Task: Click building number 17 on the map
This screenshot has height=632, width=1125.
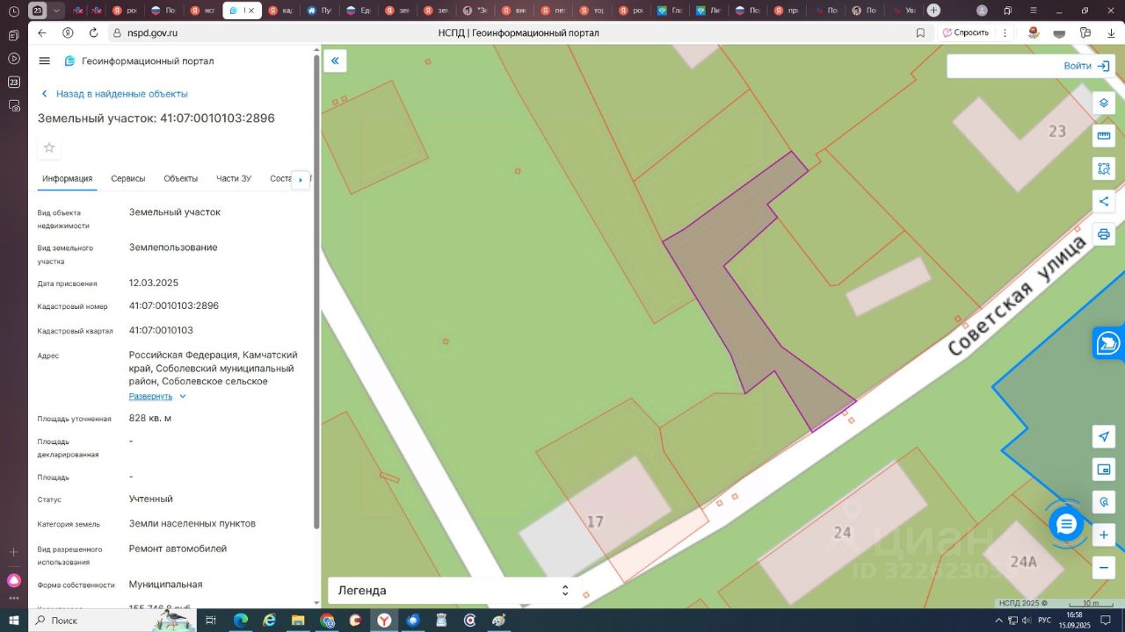Action: coord(595,521)
